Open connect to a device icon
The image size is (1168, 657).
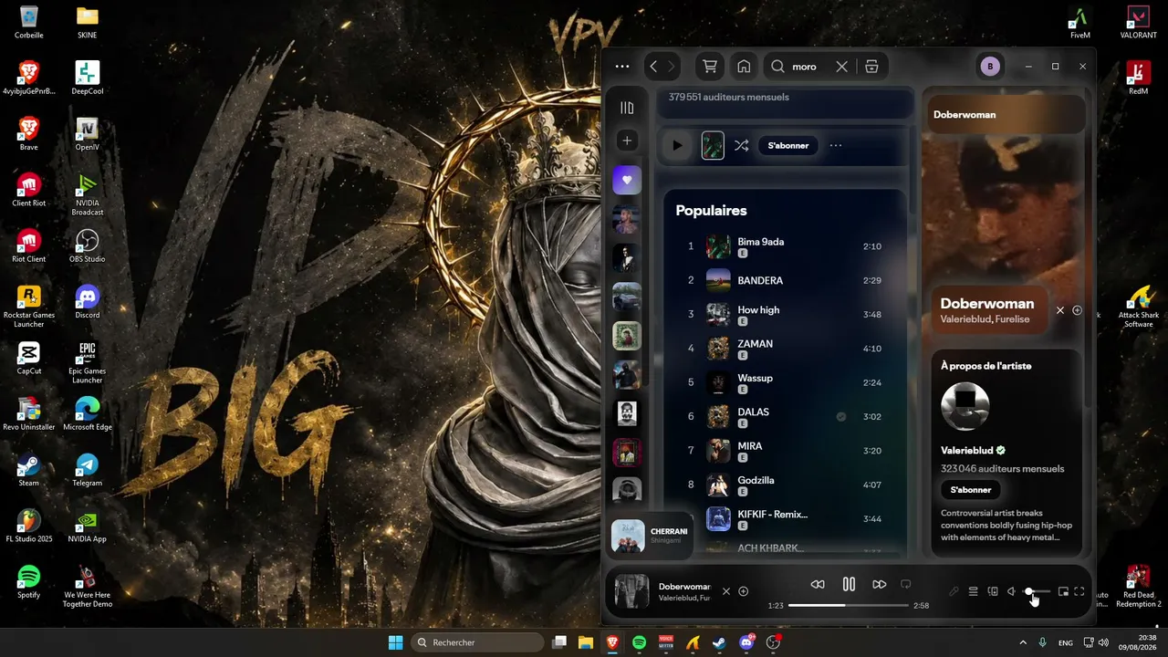(x=993, y=591)
